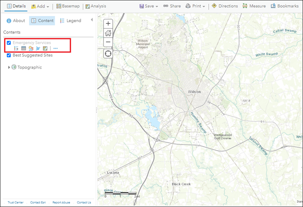303x207 pixels.
Task: Open the Directions tool
Action: tap(225, 6)
